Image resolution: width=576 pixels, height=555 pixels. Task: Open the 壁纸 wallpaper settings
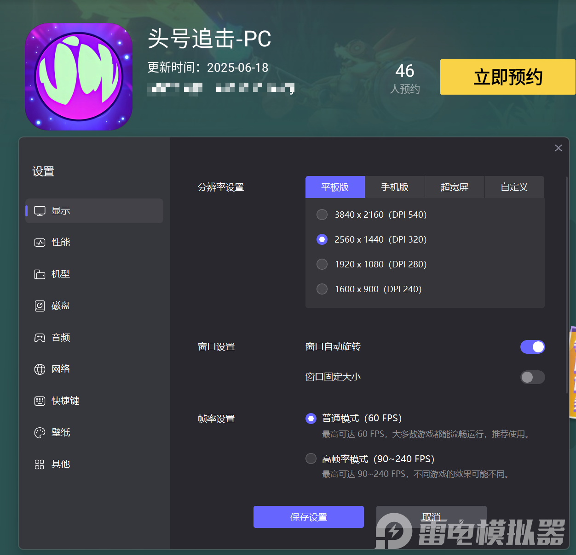click(60, 432)
